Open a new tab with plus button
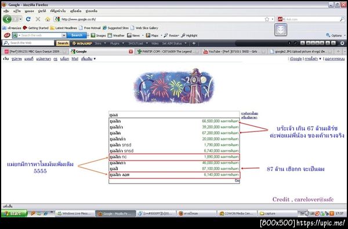 click(x=338, y=52)
